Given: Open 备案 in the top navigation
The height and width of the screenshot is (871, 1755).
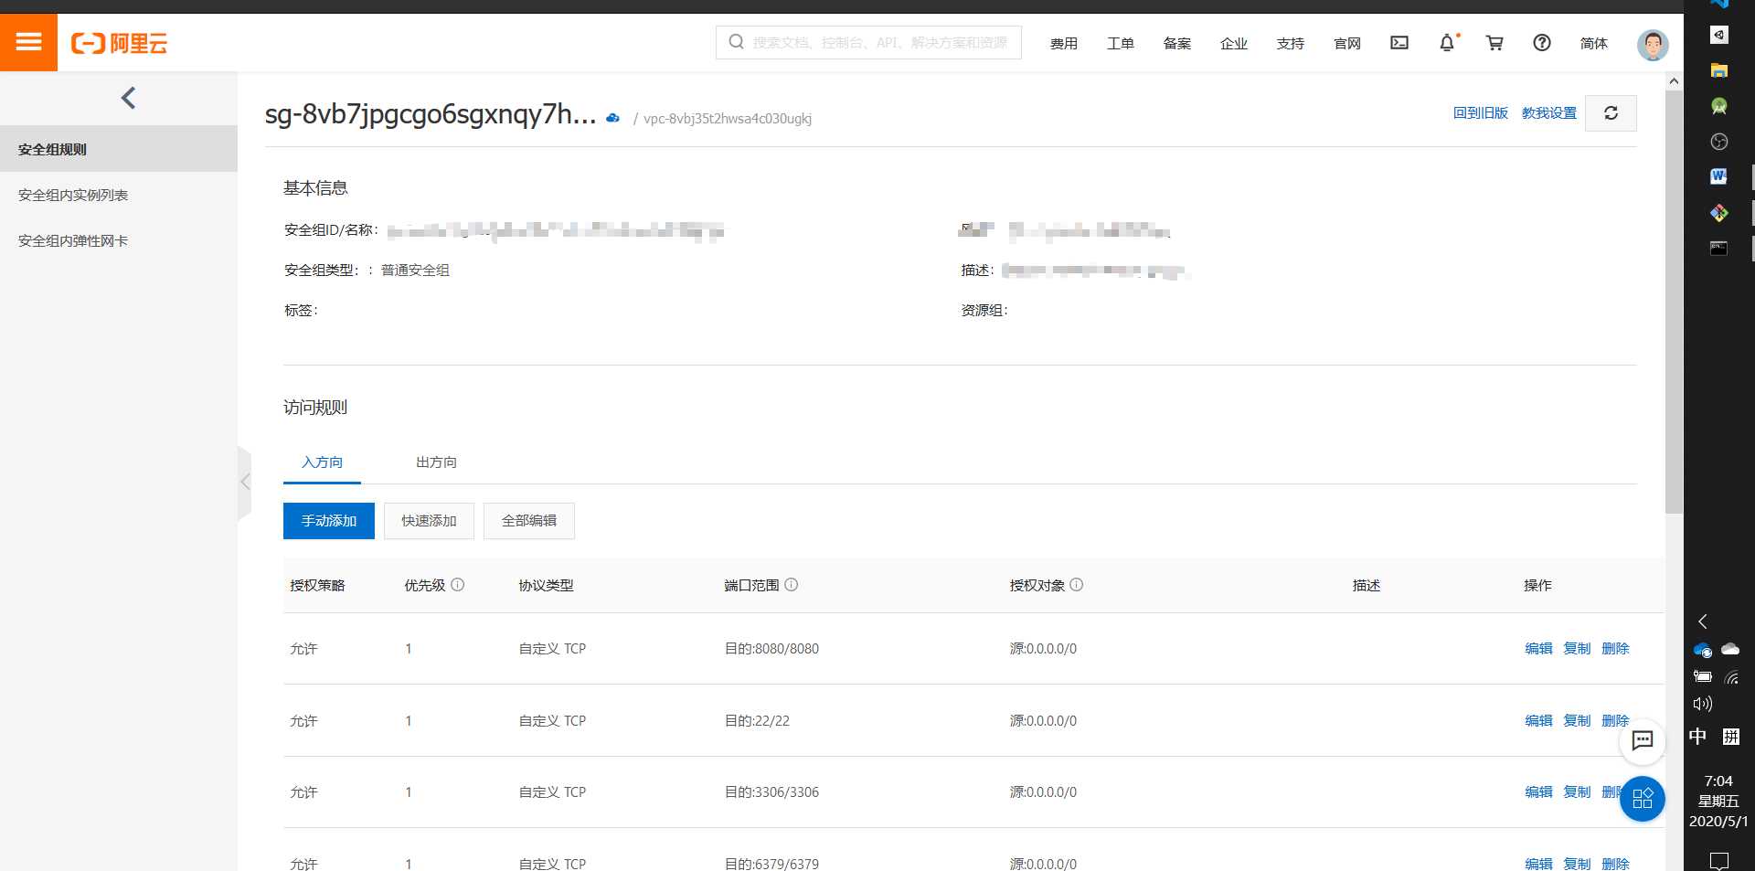Looking at the screenshot, I should pyautogui.click(x=1176, y=43).
